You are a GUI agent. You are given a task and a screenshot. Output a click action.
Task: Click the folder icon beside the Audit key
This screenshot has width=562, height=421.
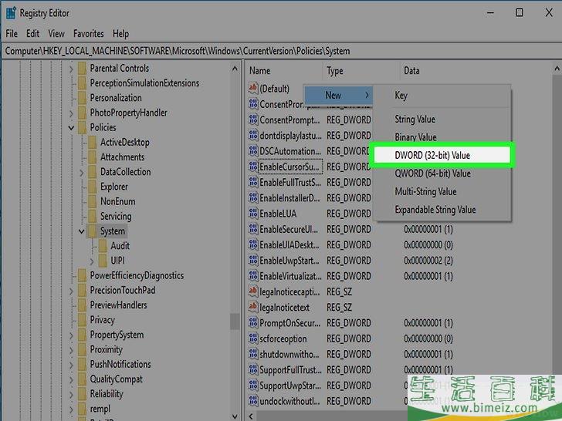(102, 246)
